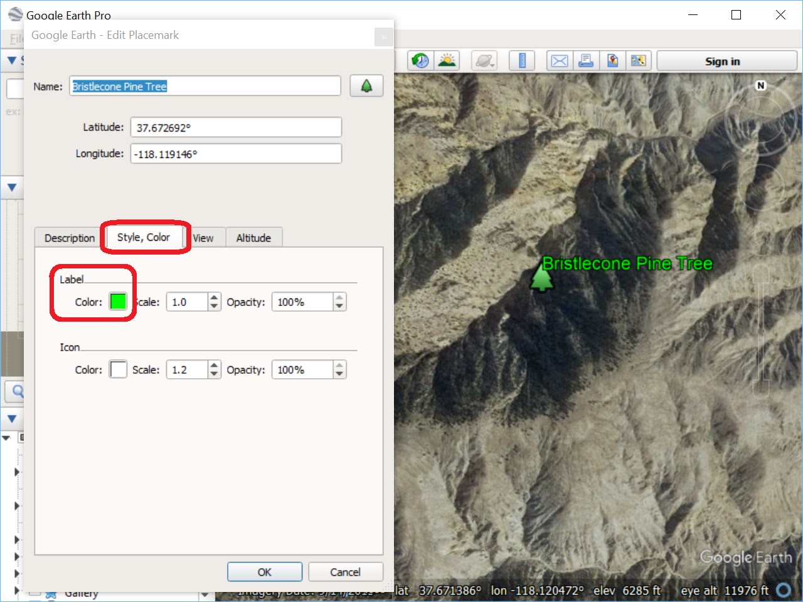The width and height of the screenshot is (803, 602).
Task: Collapse the Places panel blue triangle
Action: [11, 187]
